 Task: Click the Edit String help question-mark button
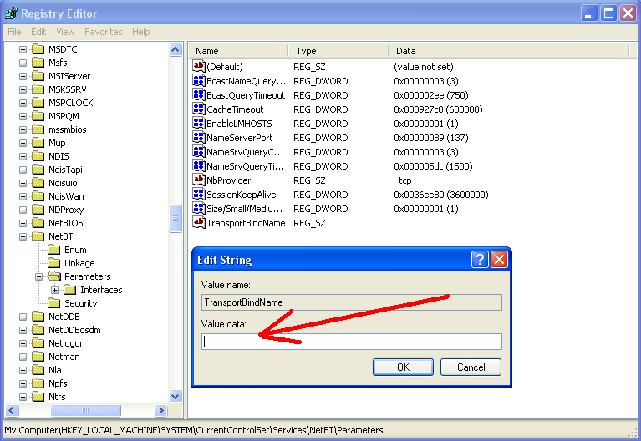point(480,260)
